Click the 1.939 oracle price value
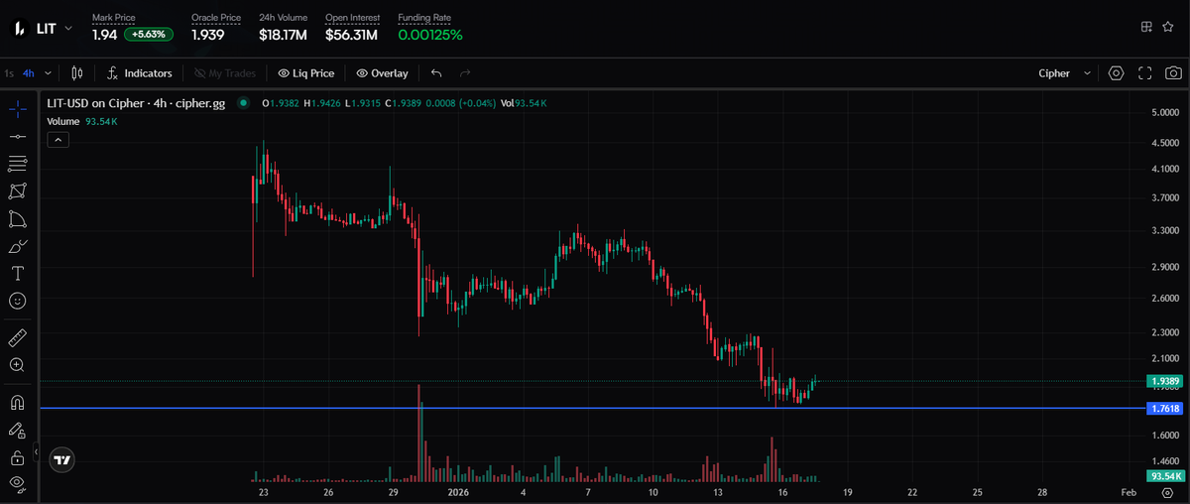1190x504 pixels. point(207,35)
